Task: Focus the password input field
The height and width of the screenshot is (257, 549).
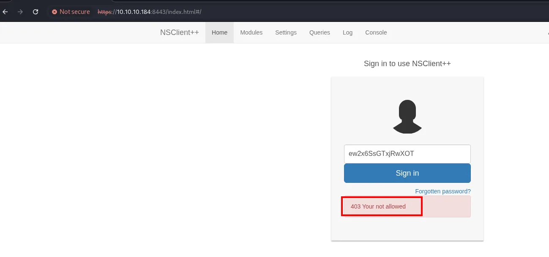Action: pyautogui.click(x=407, y=154)
